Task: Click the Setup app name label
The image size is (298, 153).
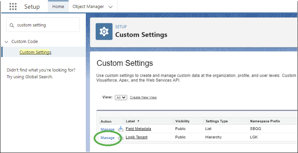Action: point(32,7)
